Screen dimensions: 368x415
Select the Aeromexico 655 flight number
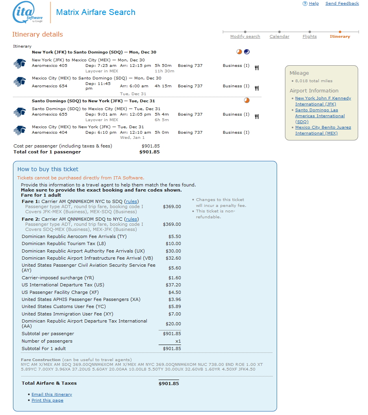coord(50,114)
